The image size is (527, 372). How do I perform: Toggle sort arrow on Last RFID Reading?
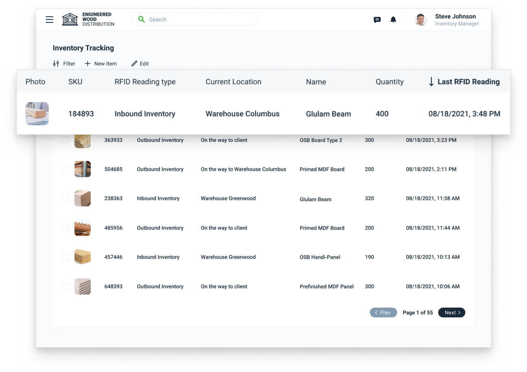[431, 82]
